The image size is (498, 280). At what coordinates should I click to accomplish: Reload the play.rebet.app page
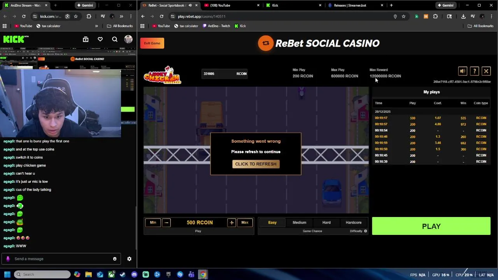point(161,16)
